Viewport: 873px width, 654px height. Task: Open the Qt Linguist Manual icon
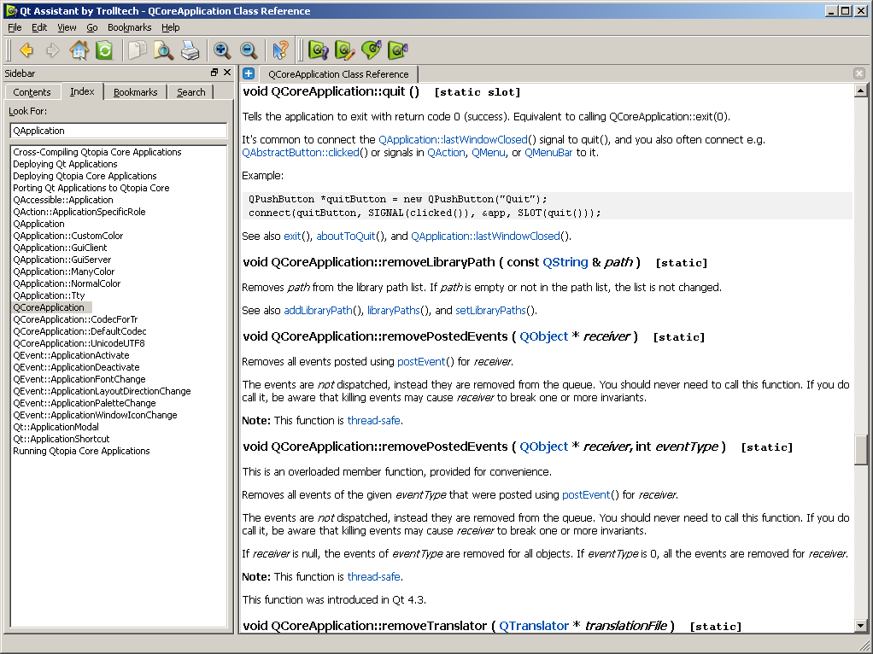point(372,50)
